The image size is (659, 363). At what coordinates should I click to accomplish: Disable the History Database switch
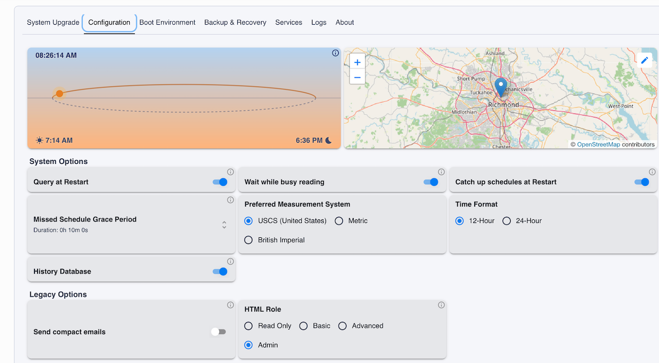(220, 271)
